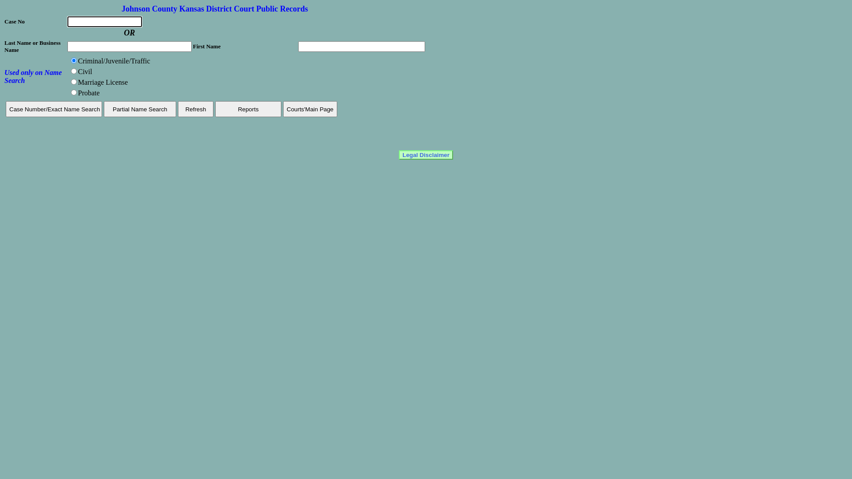Image resolution: width=852 pixels, height=479 pixels.
Task: Select the Probate radio button
Action: 74,92
